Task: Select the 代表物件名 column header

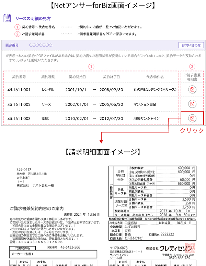Action: pos(155,77)
